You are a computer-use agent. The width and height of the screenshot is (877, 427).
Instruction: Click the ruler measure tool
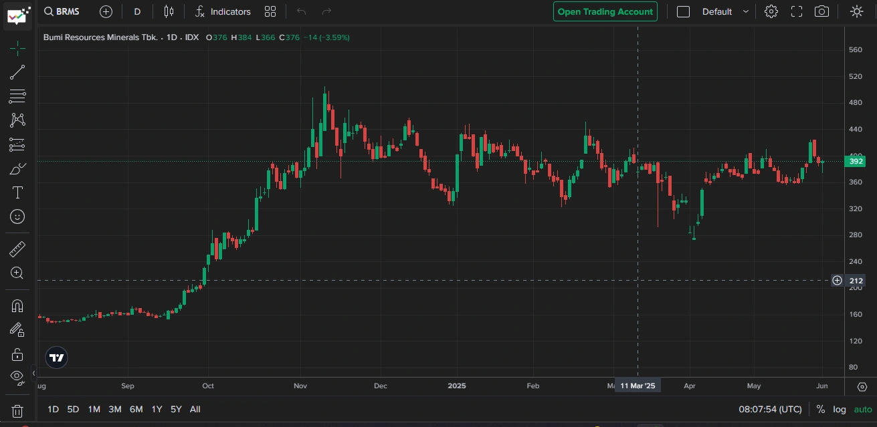pyautogui.click(x=17, y=249)
